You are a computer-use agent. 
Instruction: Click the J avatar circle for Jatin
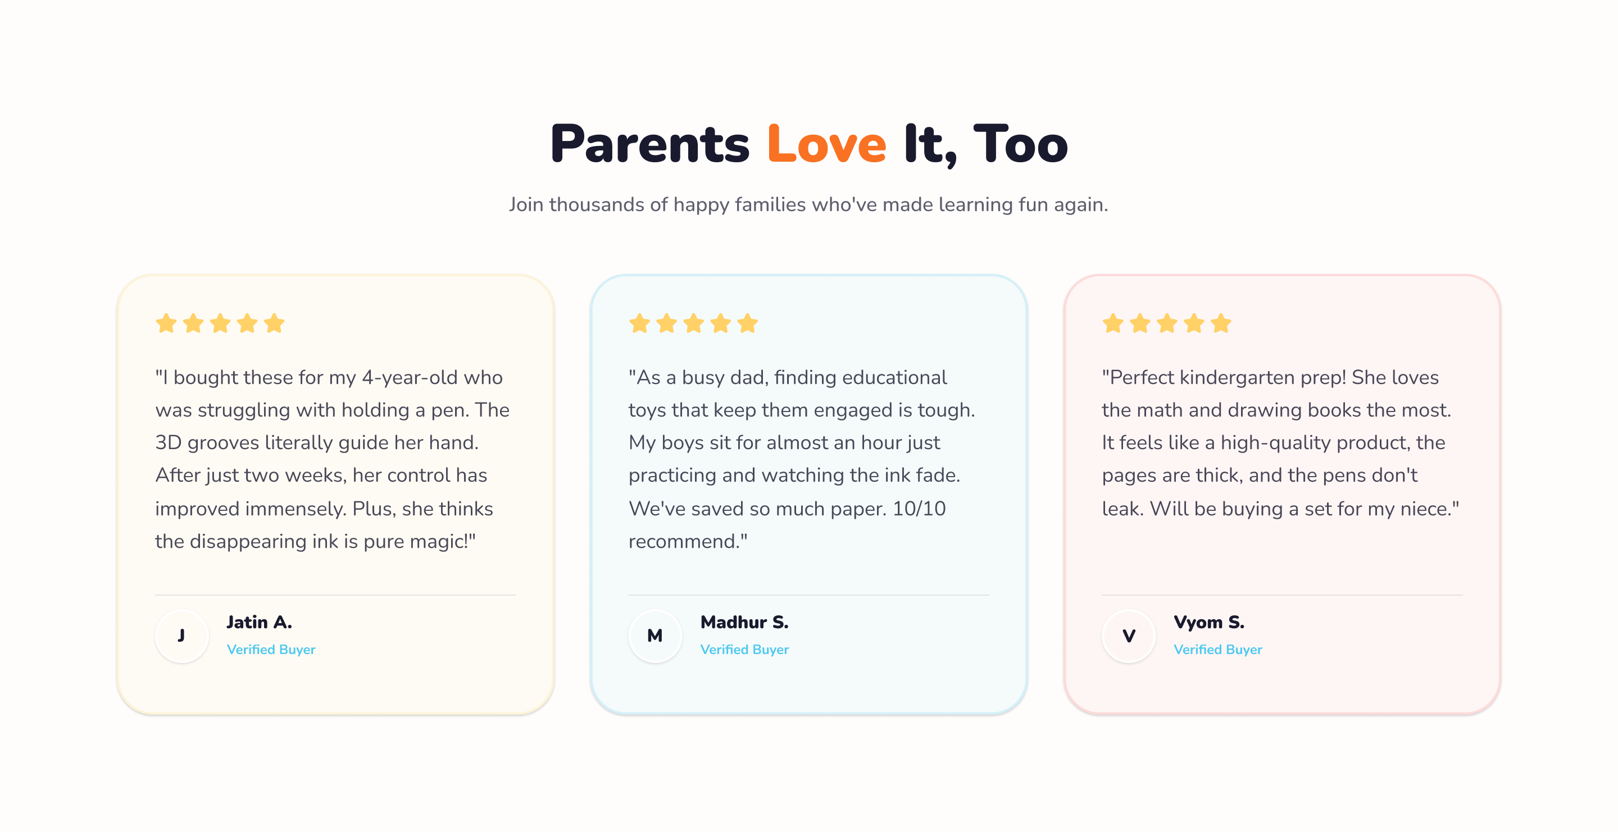pyautogui.click(x=181, y=636)
